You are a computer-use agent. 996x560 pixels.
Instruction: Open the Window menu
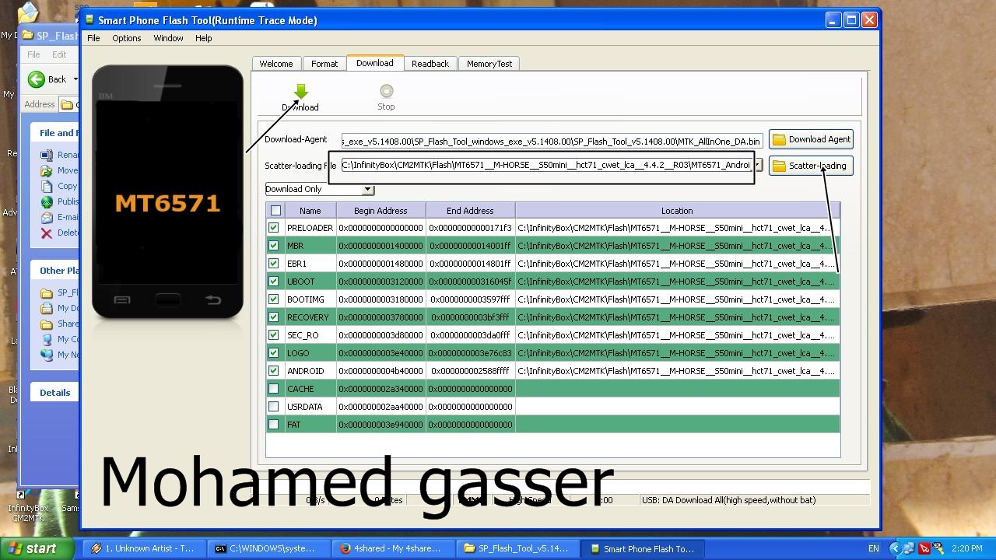coord(168,38)
